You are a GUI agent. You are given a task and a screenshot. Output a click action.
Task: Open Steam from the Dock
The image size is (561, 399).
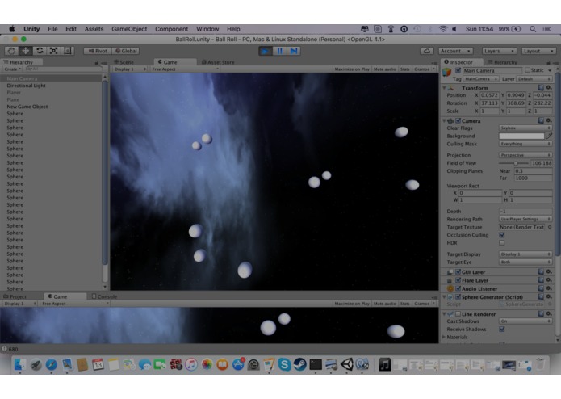click(x=299, y=364)
